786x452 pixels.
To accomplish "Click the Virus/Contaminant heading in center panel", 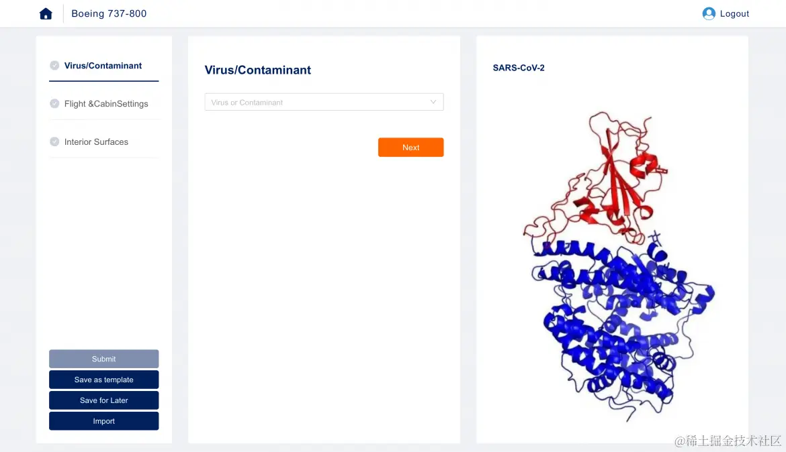I will point(257,70).
